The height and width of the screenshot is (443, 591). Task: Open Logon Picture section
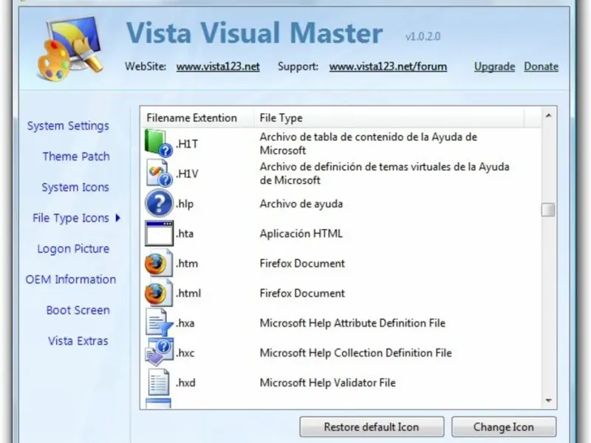click(x=73, y=249)
